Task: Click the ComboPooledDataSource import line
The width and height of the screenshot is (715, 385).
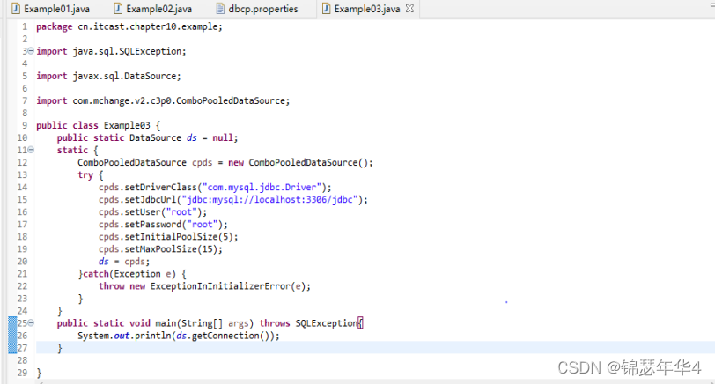Action: (163, 100)
